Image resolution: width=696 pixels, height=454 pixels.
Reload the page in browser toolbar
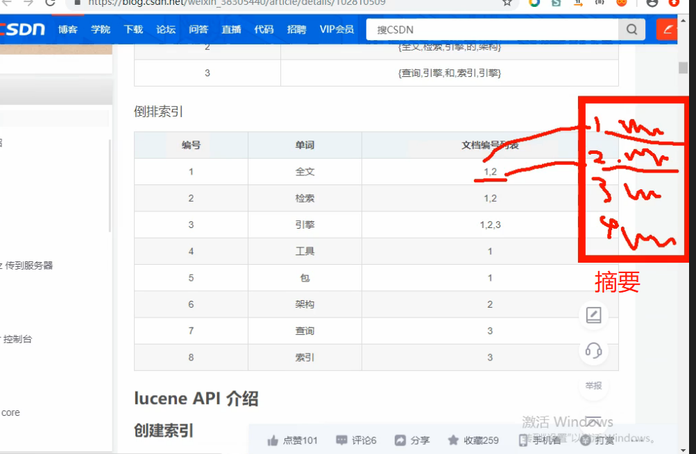50,3
